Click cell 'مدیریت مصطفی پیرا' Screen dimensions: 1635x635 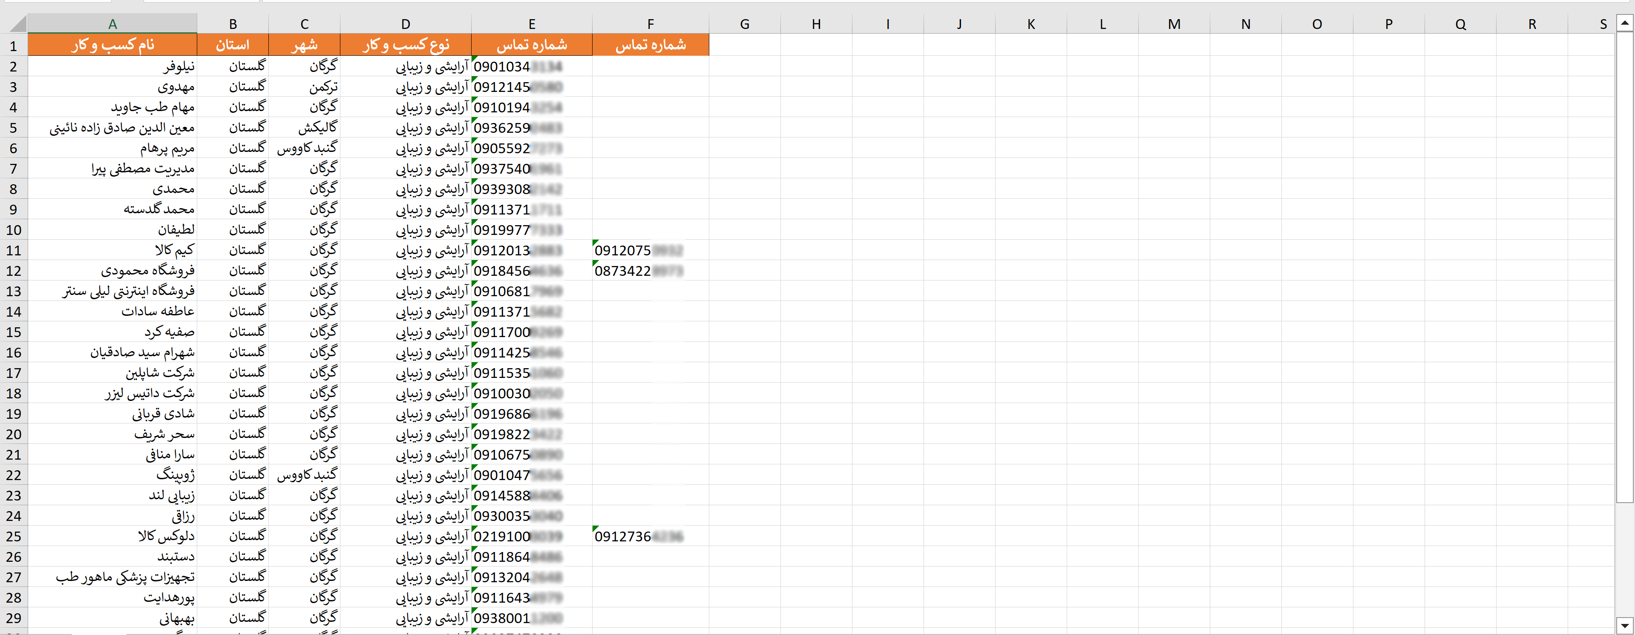point(112,168)
